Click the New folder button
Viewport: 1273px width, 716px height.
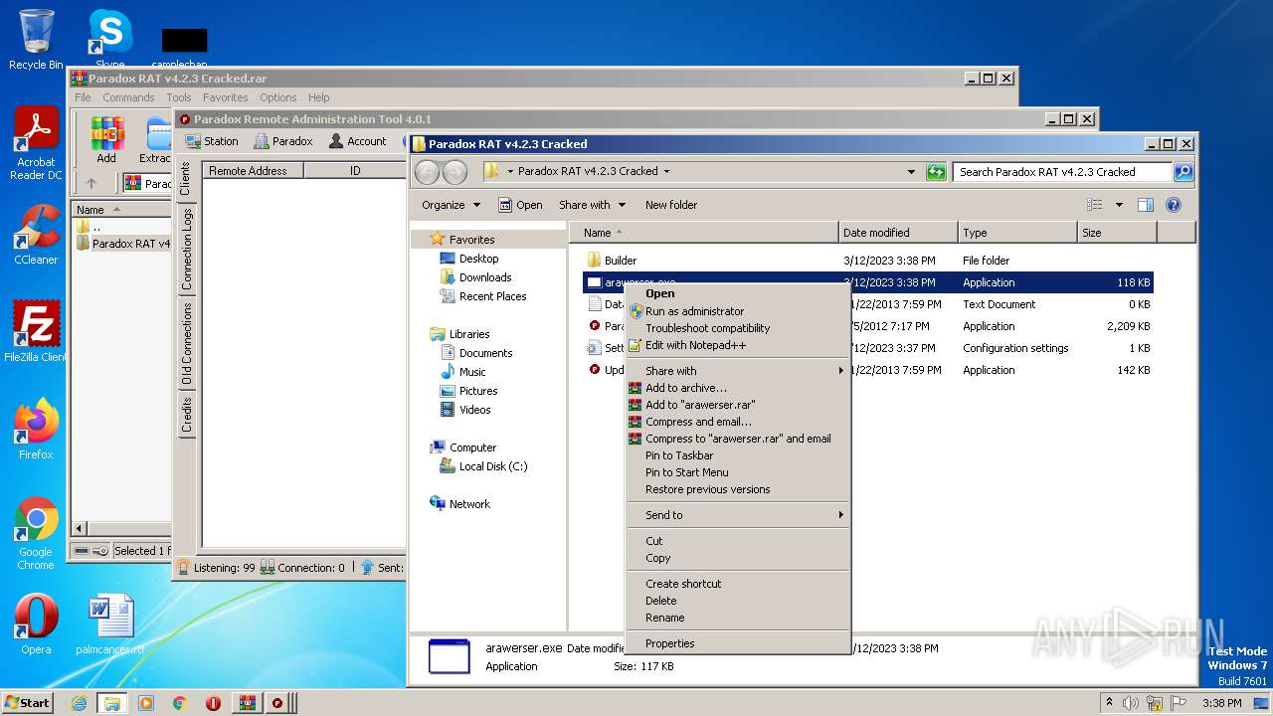(671, 205)
